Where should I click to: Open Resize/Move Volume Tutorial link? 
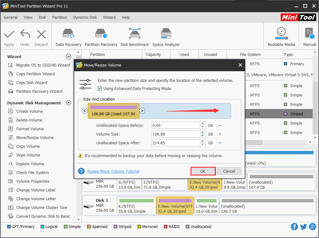coord(113,171)
